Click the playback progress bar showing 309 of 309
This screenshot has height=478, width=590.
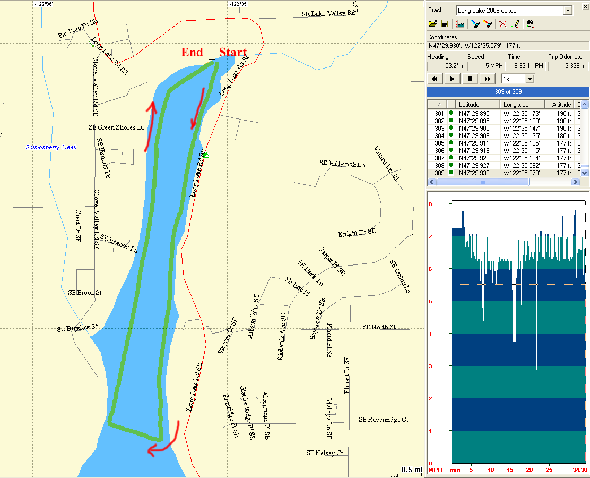coord(508,91)
